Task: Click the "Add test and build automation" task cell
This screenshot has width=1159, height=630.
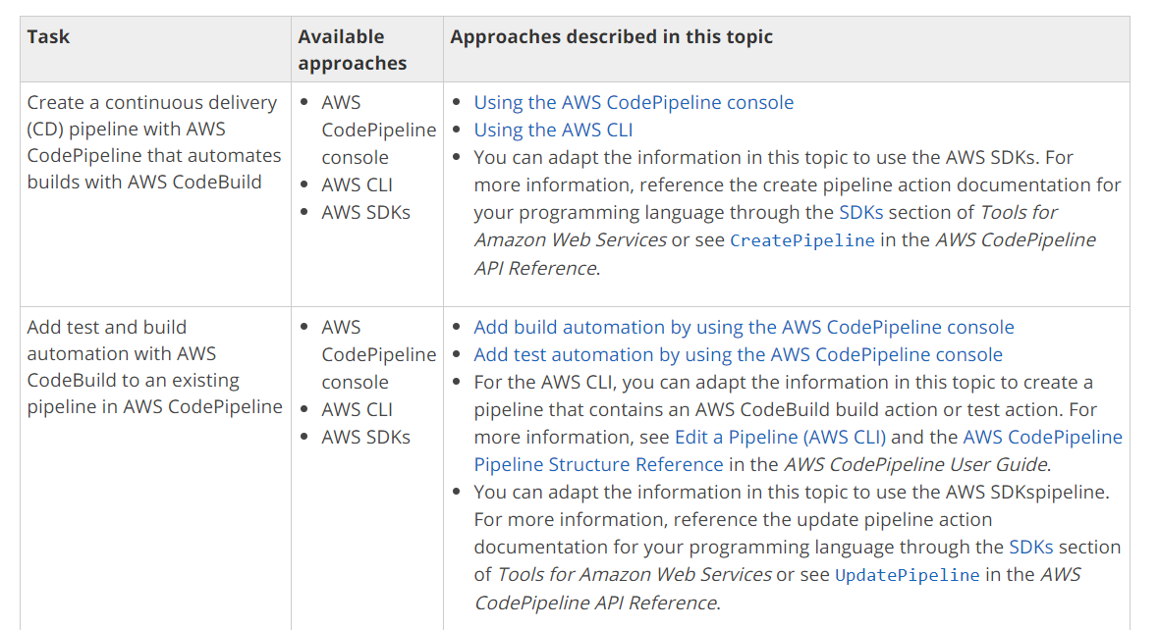Action: (x=154, y=367)
